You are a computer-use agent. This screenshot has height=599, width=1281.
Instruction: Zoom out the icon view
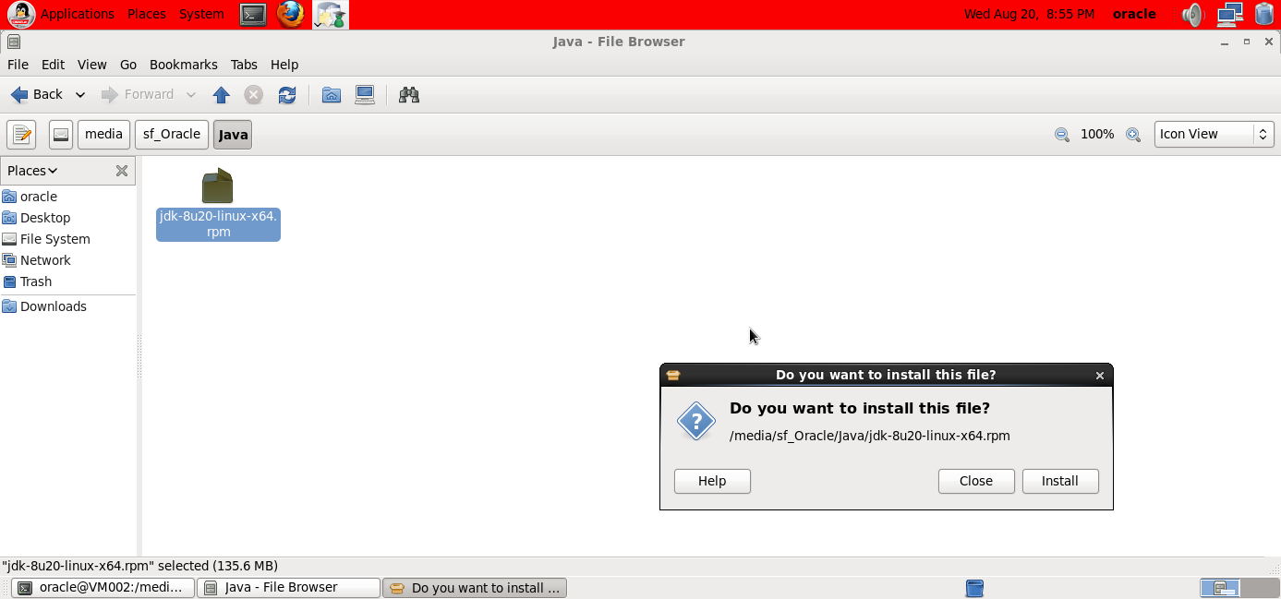[1062, 135]
